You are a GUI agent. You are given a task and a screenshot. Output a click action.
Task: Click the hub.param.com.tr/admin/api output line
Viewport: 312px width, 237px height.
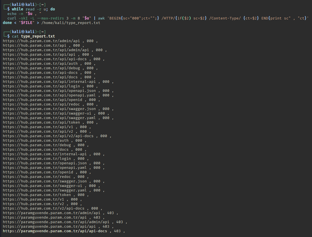coord(50,41)
